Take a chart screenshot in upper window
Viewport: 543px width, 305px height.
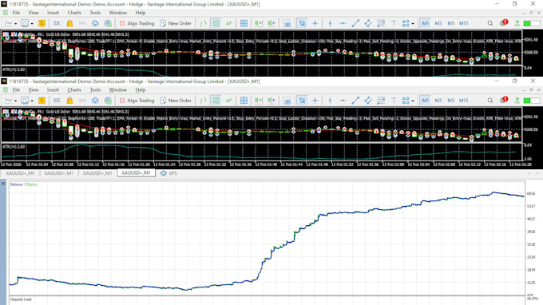(x=287, y=23)
